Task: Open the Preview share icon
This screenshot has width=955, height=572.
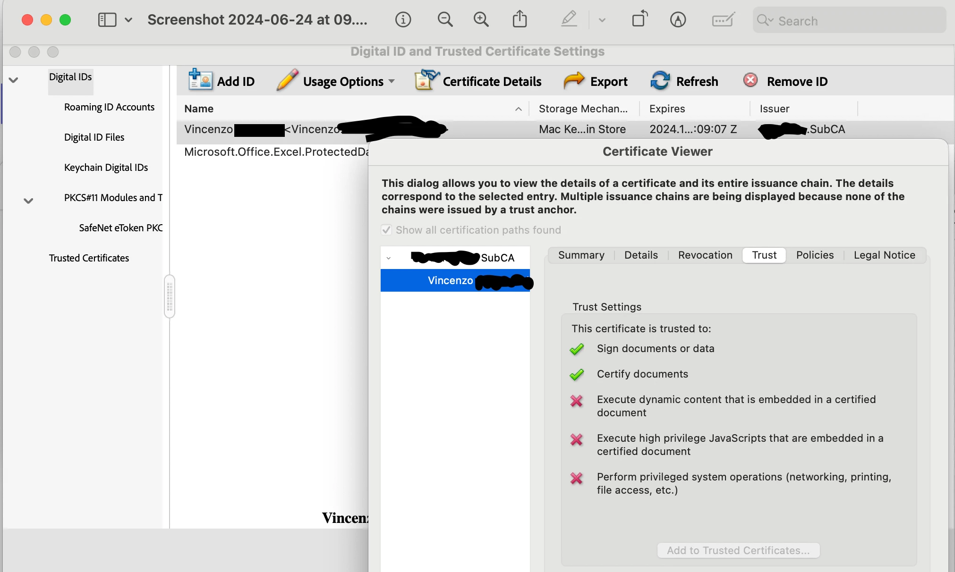Action: (x=520, y=20)
